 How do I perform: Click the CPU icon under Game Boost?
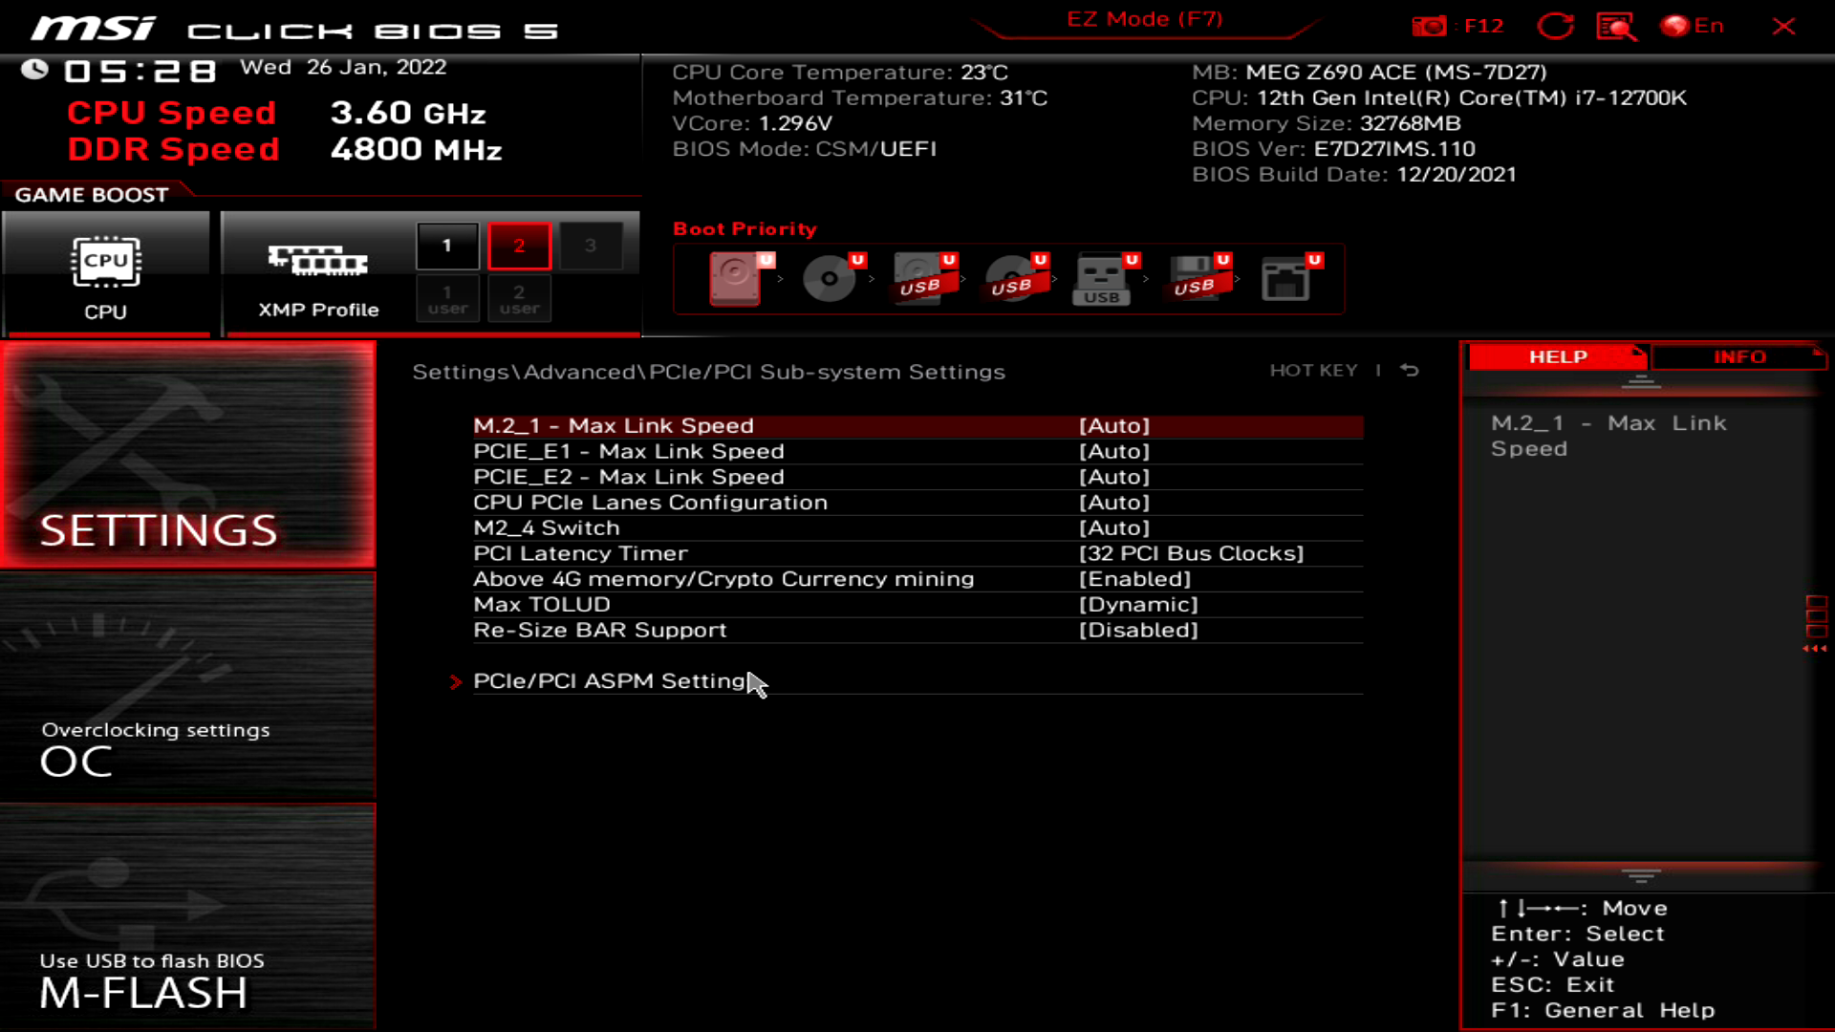(106, 263)
